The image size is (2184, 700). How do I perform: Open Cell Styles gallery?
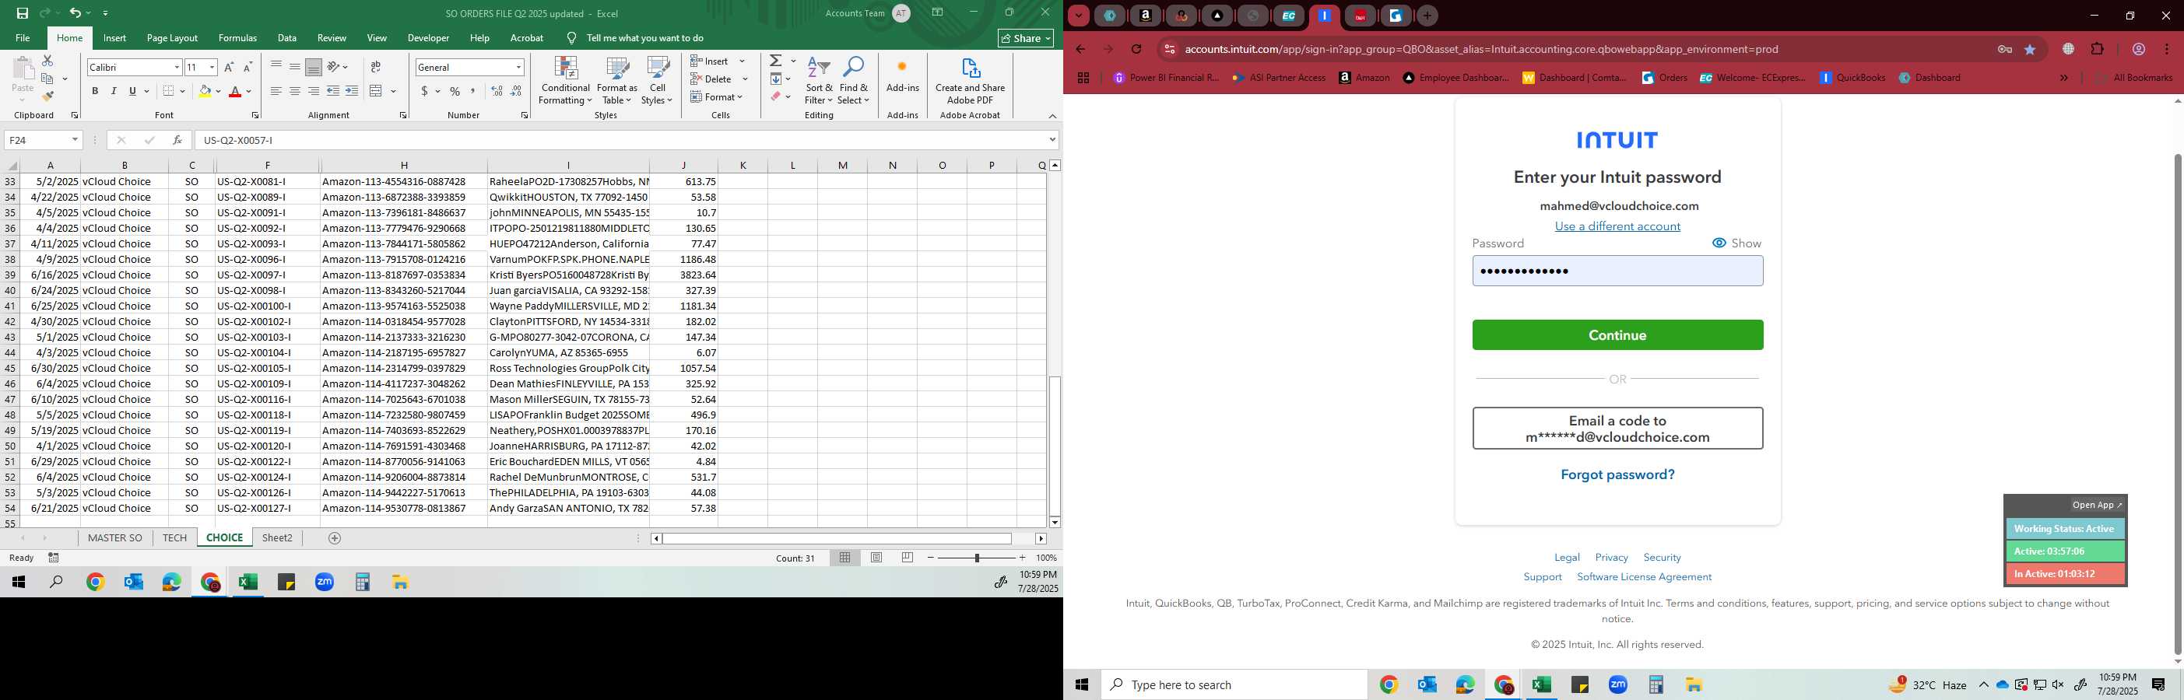[x=657, y=82]
